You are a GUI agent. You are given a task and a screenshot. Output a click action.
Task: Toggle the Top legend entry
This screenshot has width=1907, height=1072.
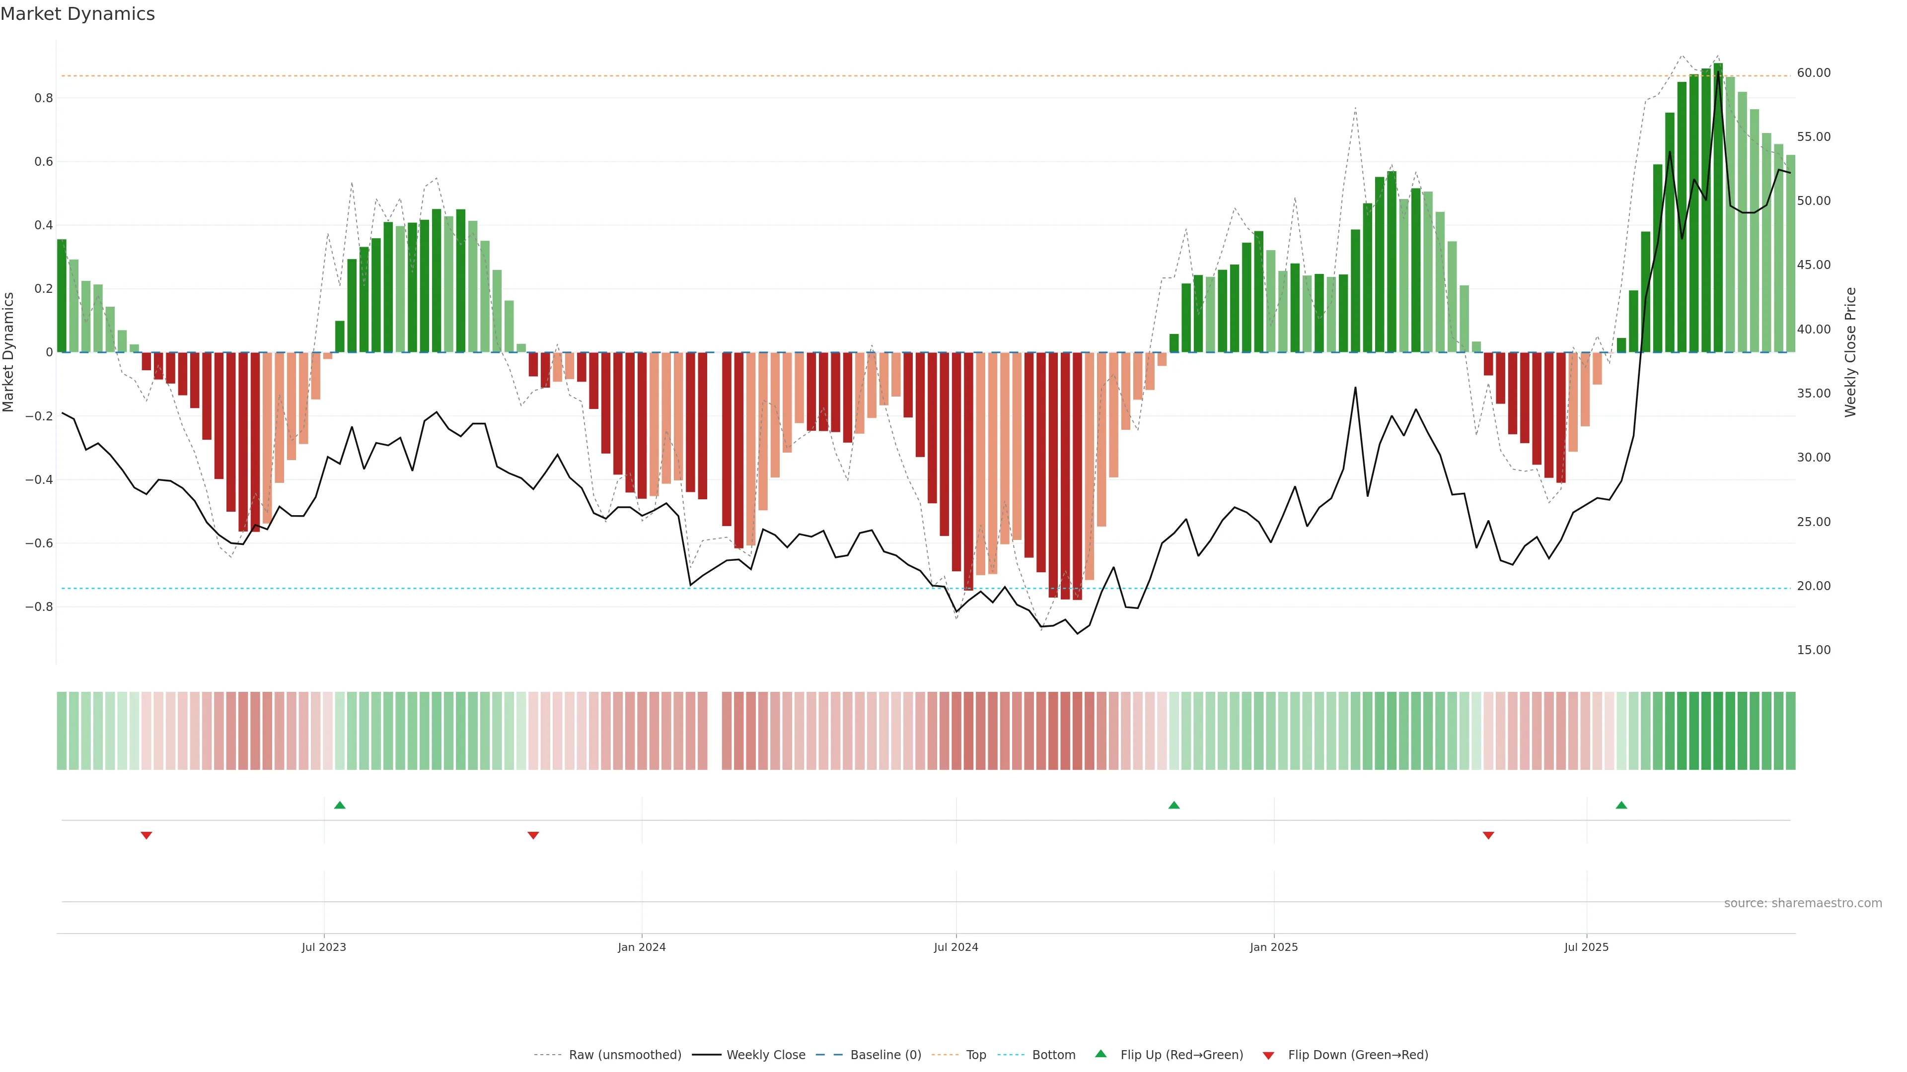(976, 1055)
